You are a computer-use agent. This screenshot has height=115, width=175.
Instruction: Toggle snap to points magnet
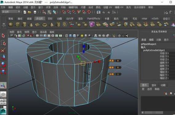tap(74, 12)
